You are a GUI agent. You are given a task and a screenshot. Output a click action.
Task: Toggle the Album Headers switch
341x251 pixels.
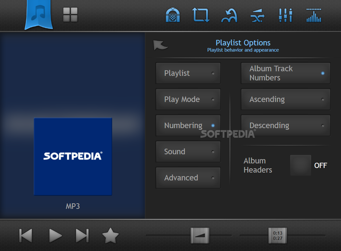coord(301,165)
